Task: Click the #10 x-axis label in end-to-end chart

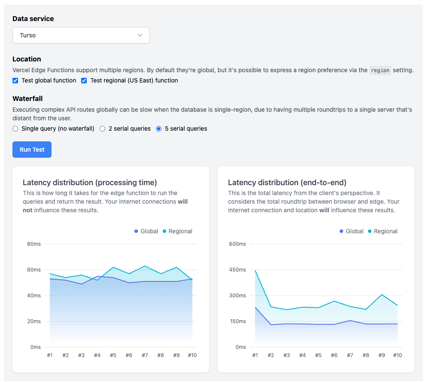Action: pyautogui.click(x=397, y=355)
